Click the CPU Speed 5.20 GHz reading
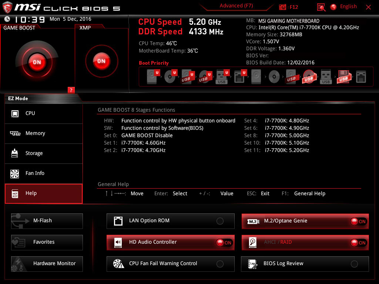Screen dimensions: 379x284 coord(180,22)
